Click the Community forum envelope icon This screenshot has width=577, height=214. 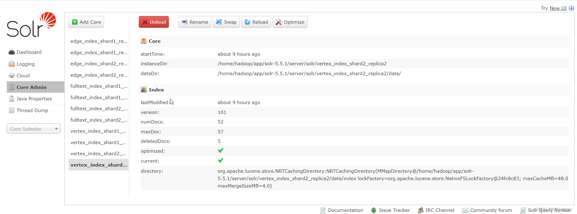click(x=465, y=210)
